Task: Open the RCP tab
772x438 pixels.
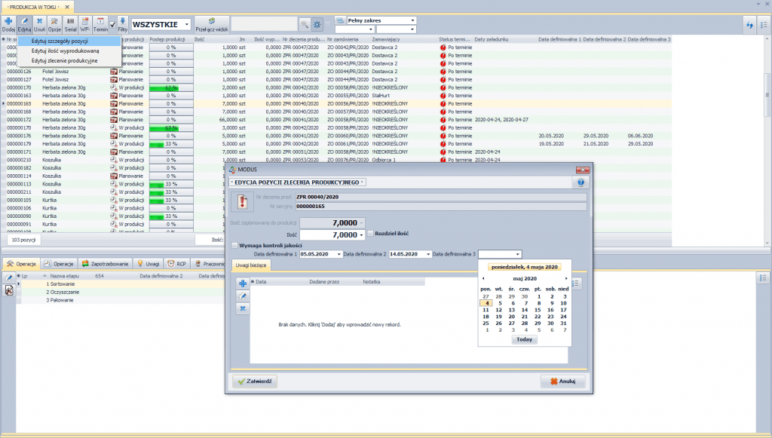Action: 176,264
